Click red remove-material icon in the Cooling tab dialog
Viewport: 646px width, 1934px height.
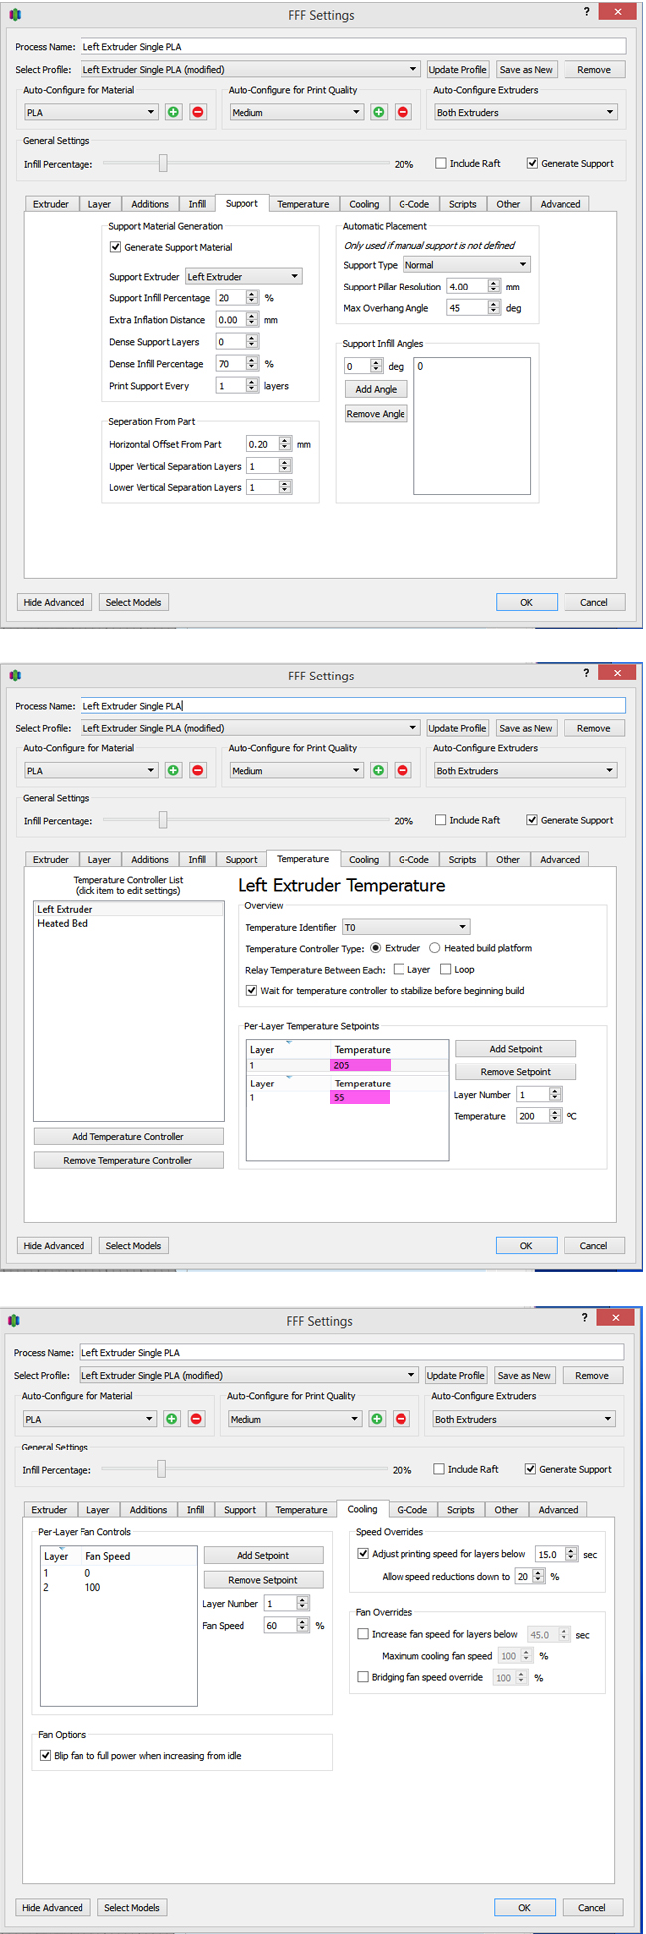point(196,1419)
